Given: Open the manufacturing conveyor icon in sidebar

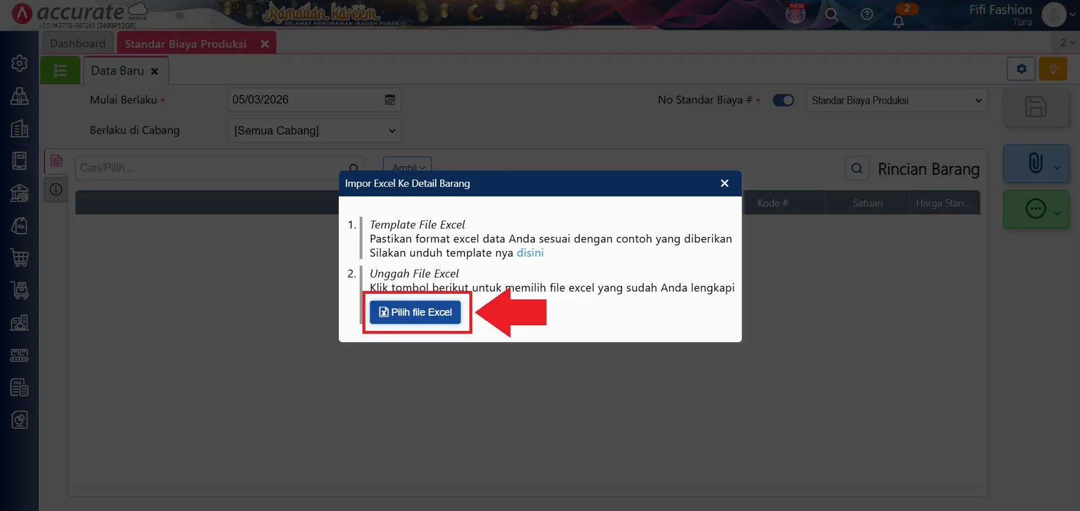Looking at the screenshot, I should pos(20,355).
